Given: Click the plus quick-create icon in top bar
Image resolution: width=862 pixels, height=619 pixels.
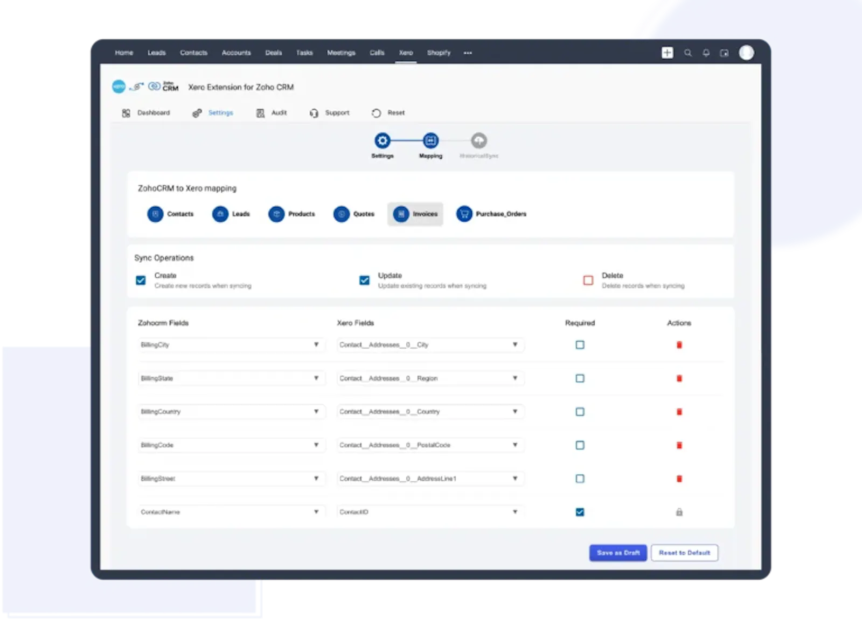Looking at the screenshot, I should click(667, 53).
